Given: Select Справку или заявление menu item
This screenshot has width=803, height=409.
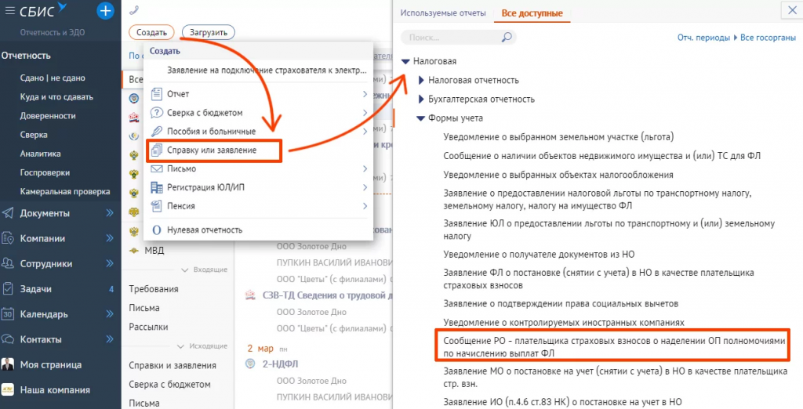Looking at the screenshot, I should pyautogui.click(x=212, y=150).
